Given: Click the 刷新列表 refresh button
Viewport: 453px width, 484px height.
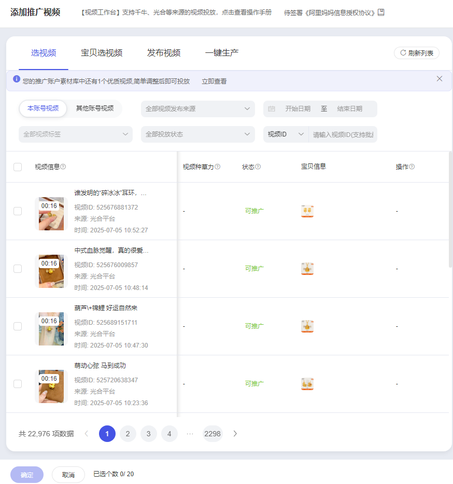Looking at the screenshot, I should 417,53.
